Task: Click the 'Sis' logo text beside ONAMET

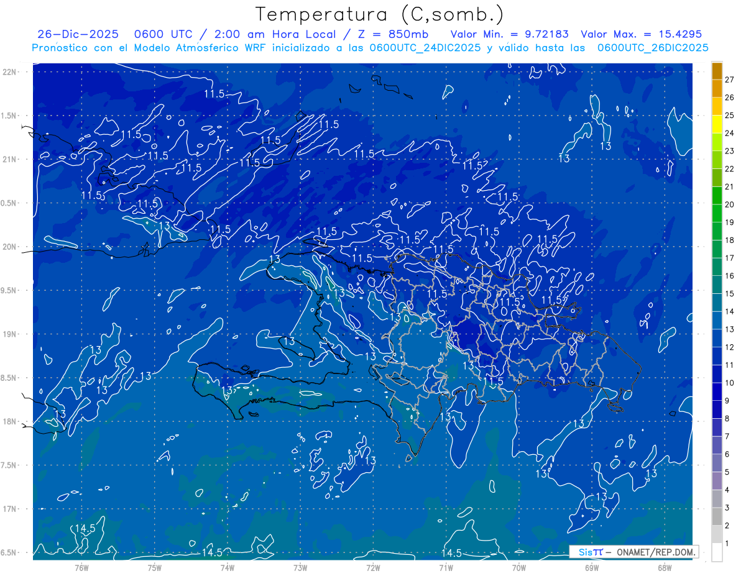Action: (586, 552)
